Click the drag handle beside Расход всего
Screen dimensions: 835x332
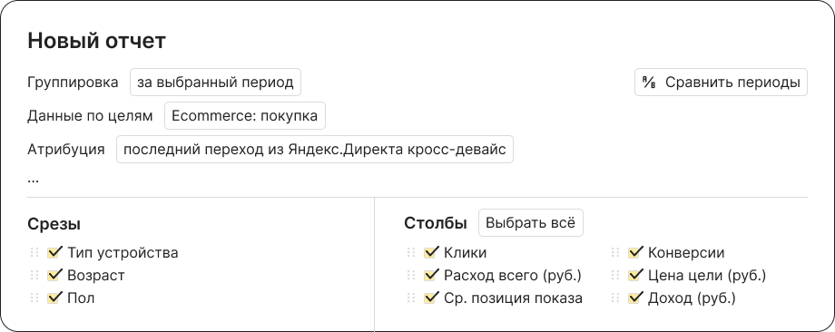pyautogui.click(x=411, y=275)
